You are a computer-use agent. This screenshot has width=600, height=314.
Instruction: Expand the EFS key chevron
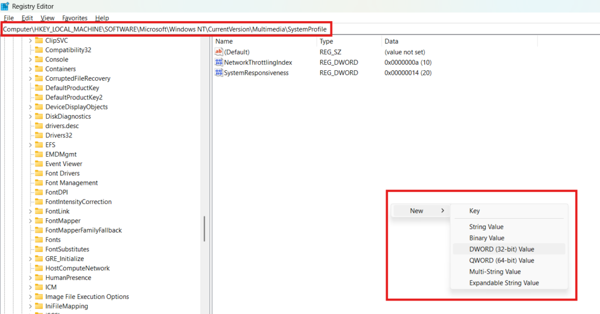point(30,145)
